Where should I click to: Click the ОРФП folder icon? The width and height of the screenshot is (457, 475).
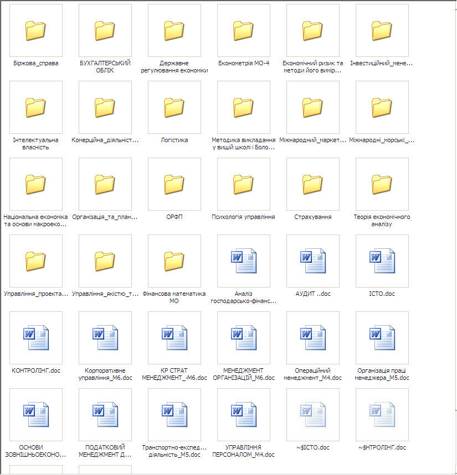pos(174,184)
